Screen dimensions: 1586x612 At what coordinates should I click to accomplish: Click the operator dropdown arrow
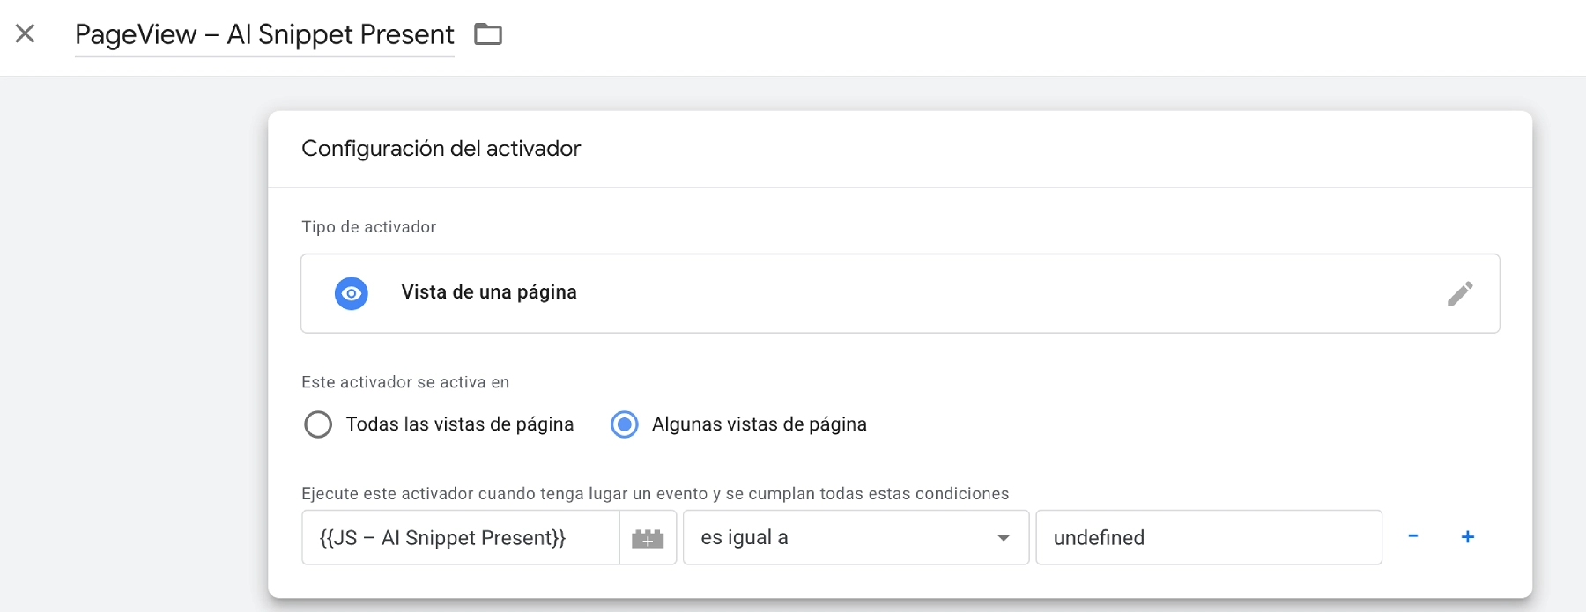1004,538
